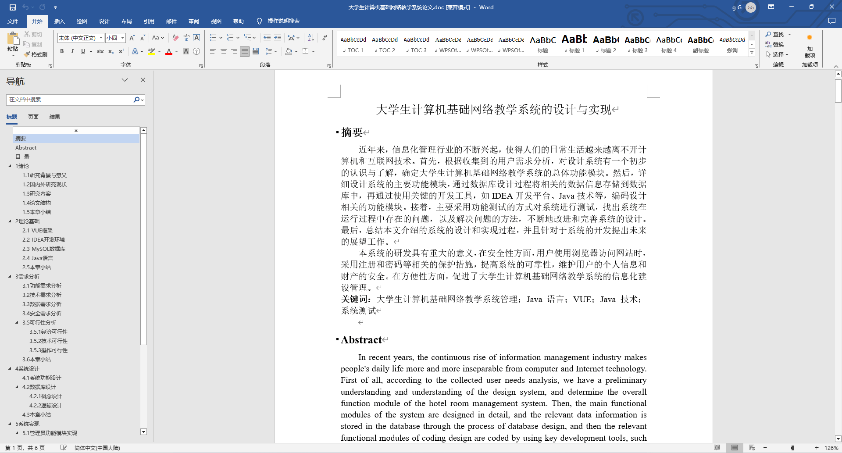Toggle character shading (gray A)
Viewport: 842px width, 453px height.
186,51
